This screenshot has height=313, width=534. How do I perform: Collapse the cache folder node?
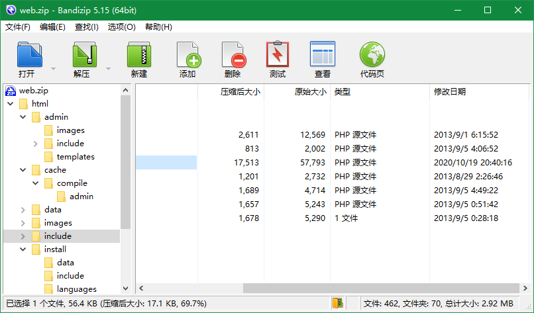coord(23,170)
